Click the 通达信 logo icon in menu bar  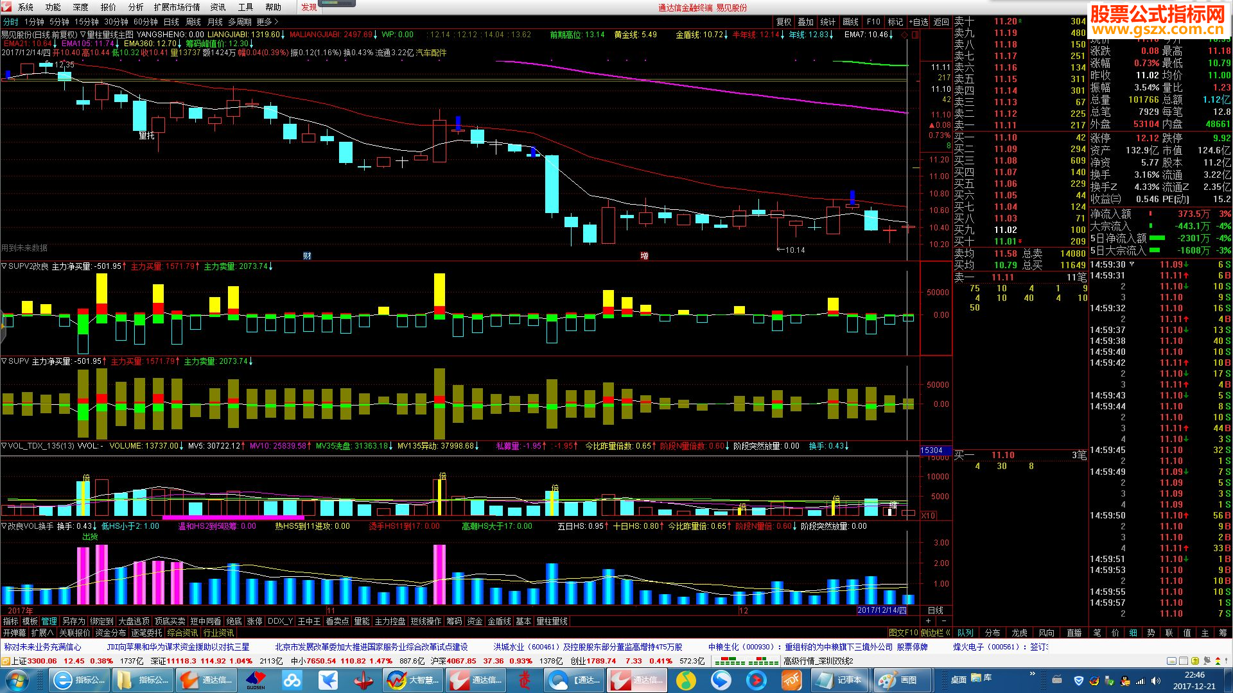click(7, 7)
